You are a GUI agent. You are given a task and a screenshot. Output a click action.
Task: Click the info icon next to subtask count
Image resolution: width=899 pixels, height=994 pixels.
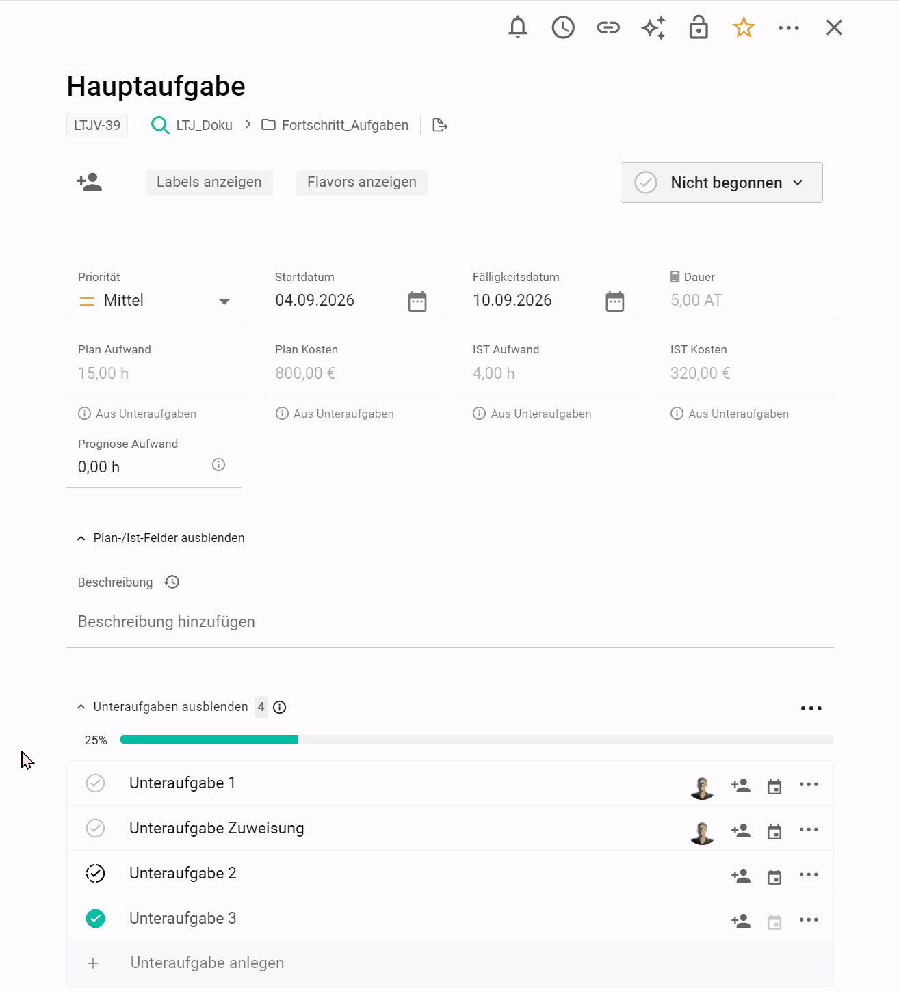tap(280, 707)
